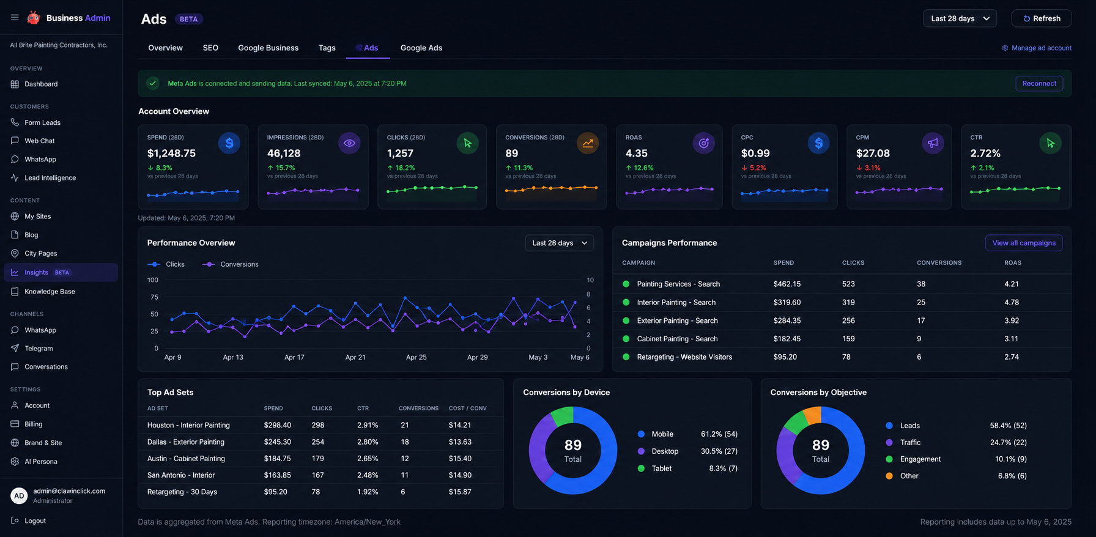Screen dimensions: 1096x537
Task: Click the CPC dollar icon on card
Action: point(819,143)
